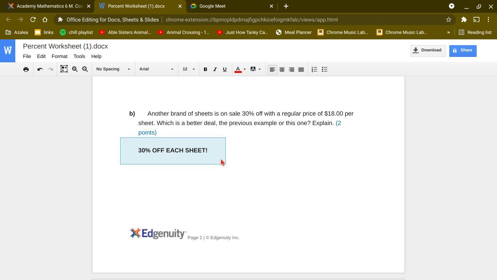497x280 pixels.
Task: Click the Page 2 footer text
Action: [x=213, y=238]
